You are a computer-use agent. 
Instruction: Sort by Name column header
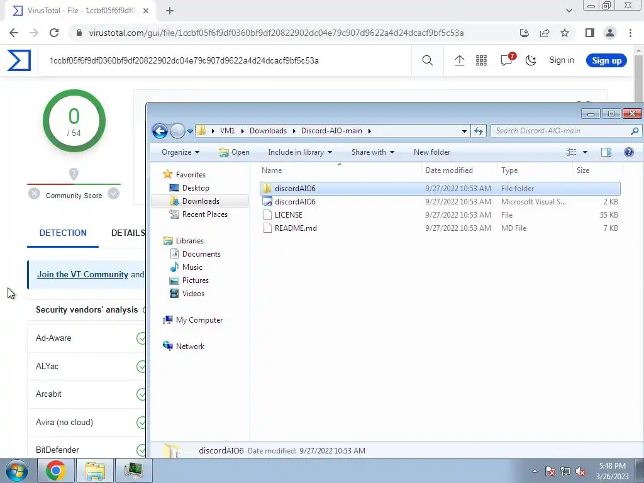click(339, 170)
